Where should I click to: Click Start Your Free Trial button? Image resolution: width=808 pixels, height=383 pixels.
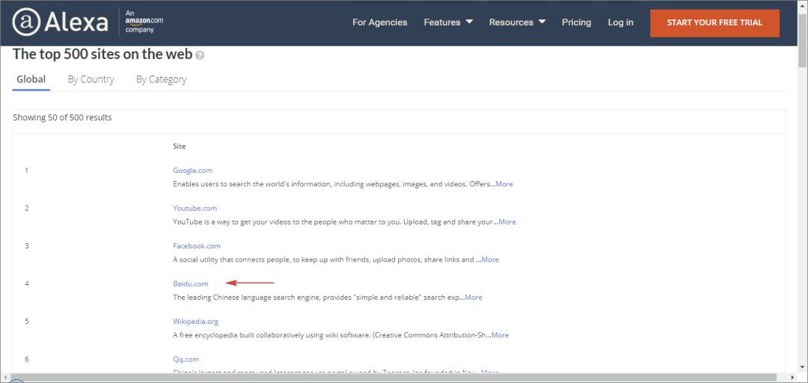[714, 23]
